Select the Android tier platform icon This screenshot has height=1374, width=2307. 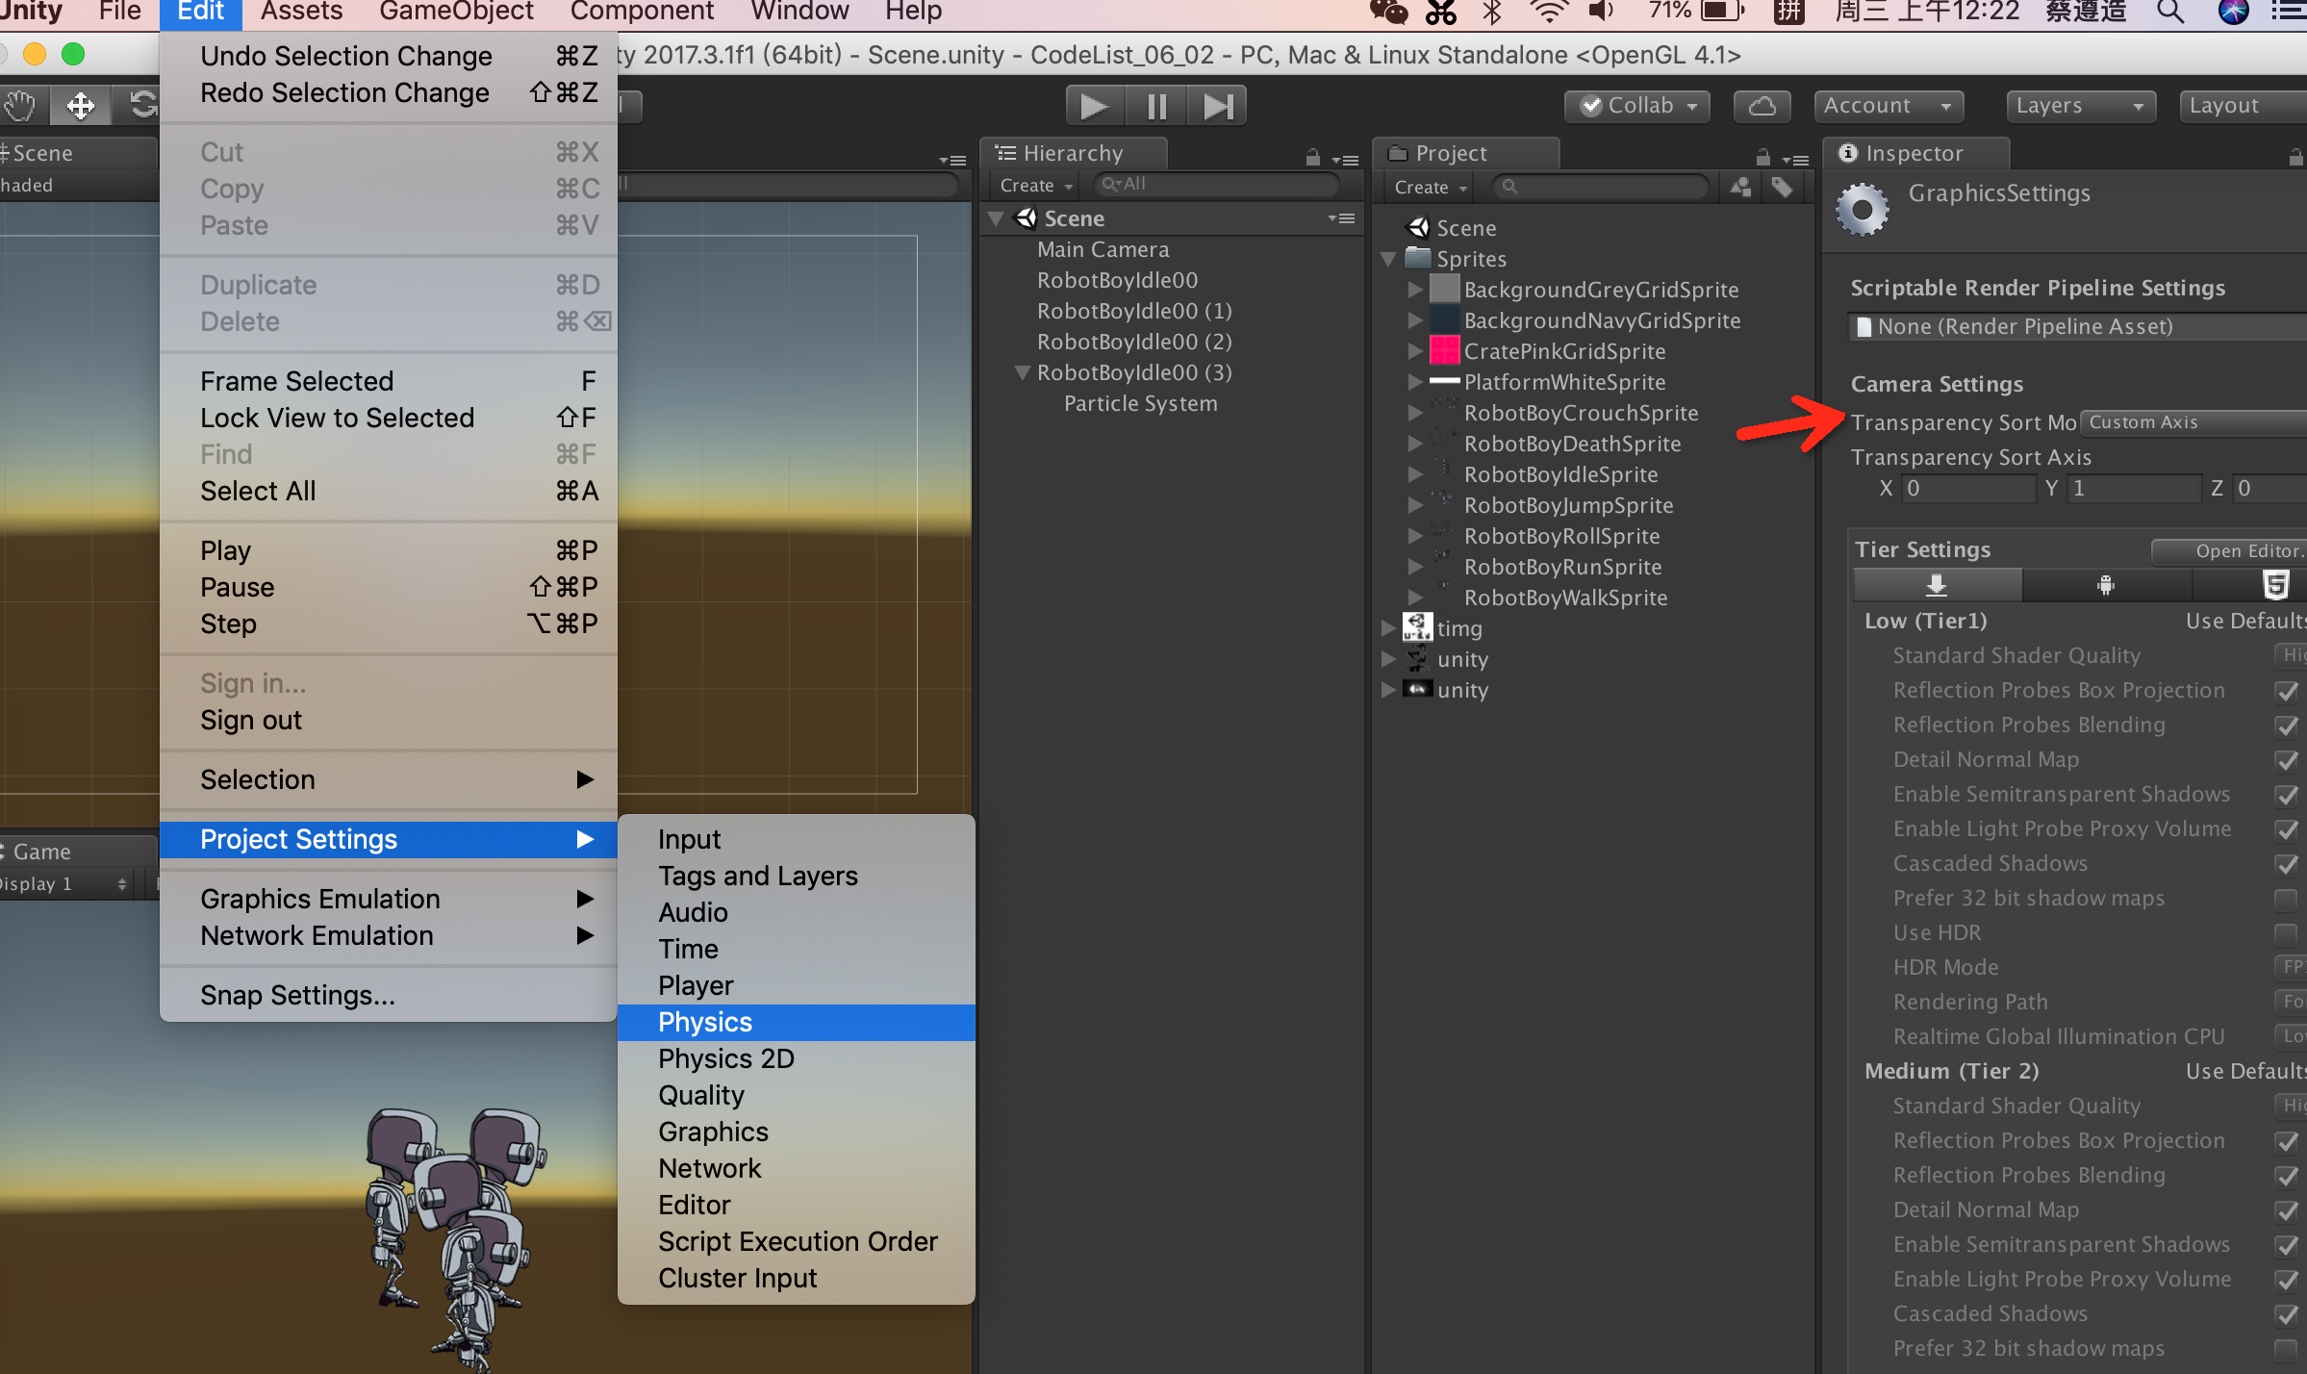2105,584
